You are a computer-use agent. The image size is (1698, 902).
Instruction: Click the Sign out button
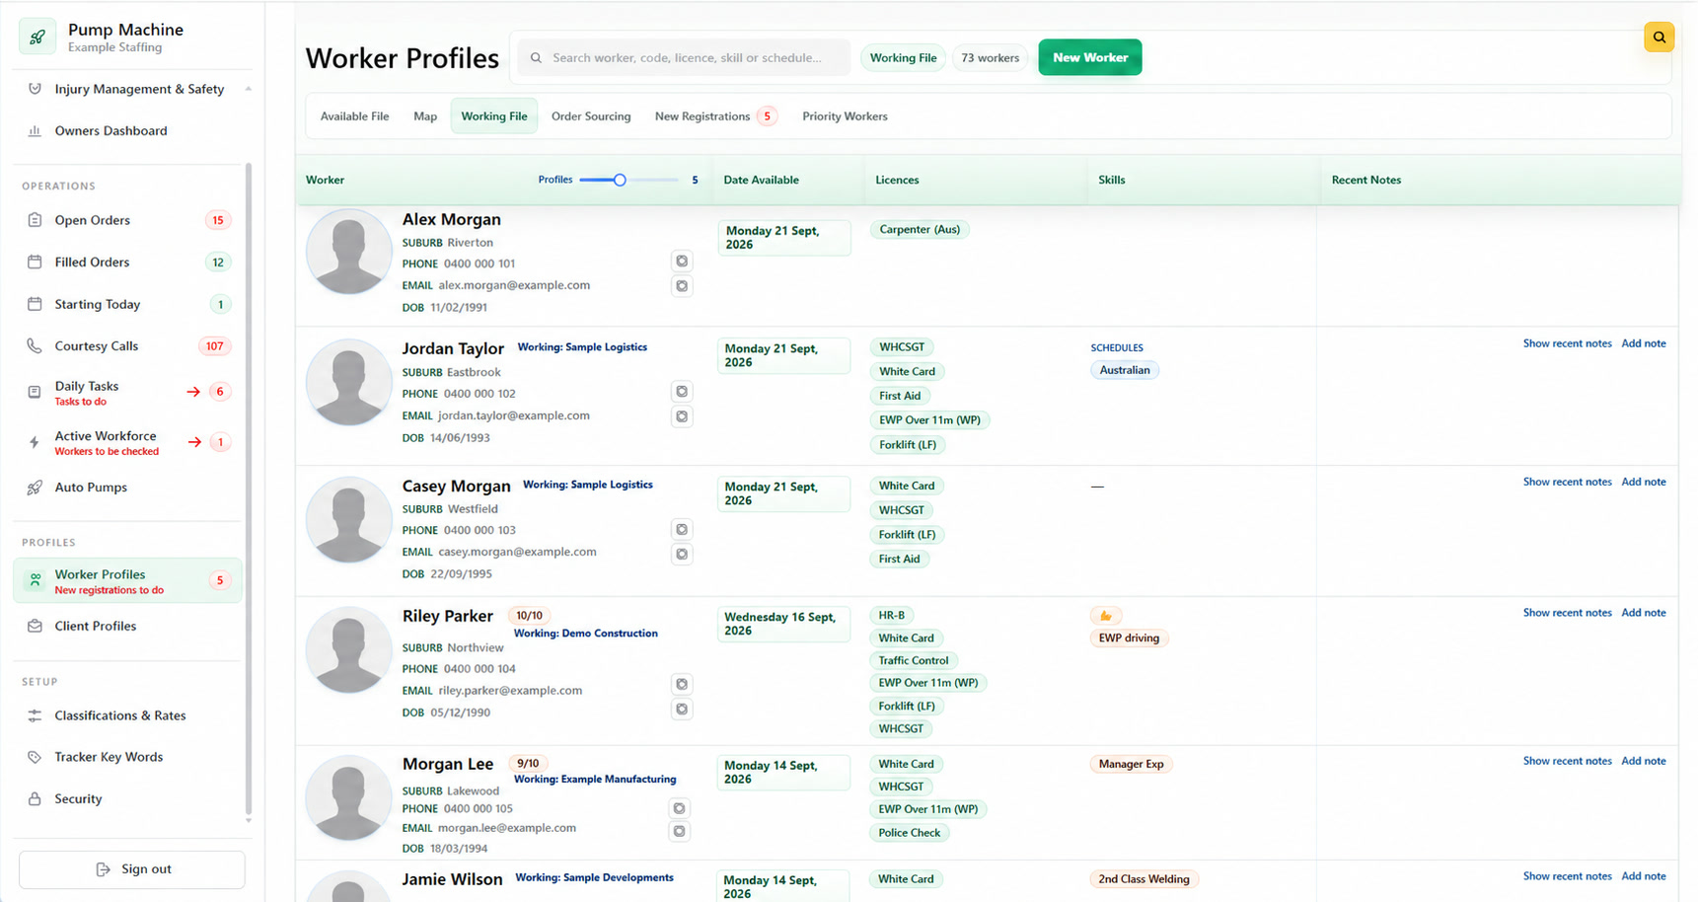[x=132, y=869]
